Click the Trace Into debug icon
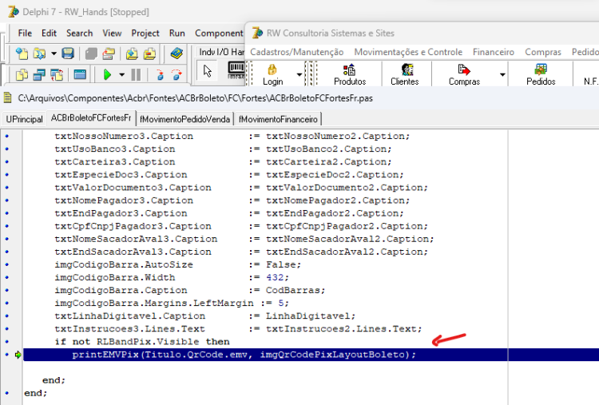This screenshot has width=599, height=405. coord(160,74)
